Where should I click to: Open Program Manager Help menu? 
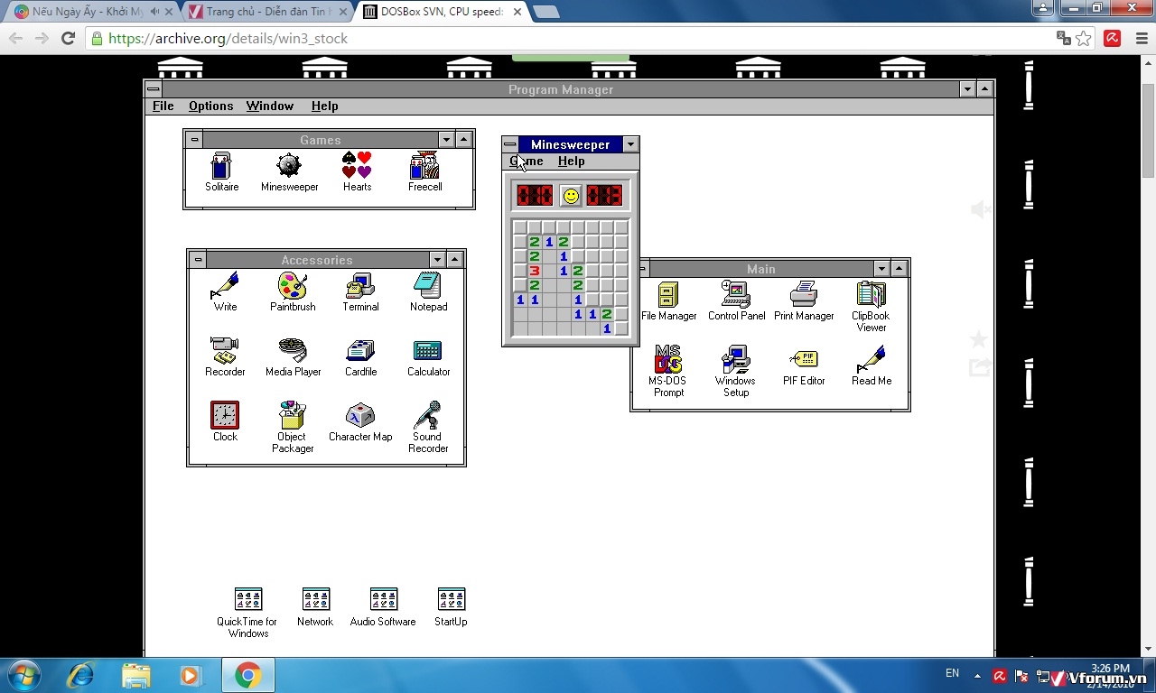point(324,106)
